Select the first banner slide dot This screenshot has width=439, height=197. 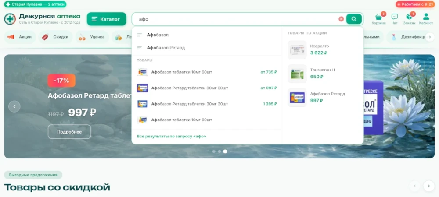click(x=214, y=151)
